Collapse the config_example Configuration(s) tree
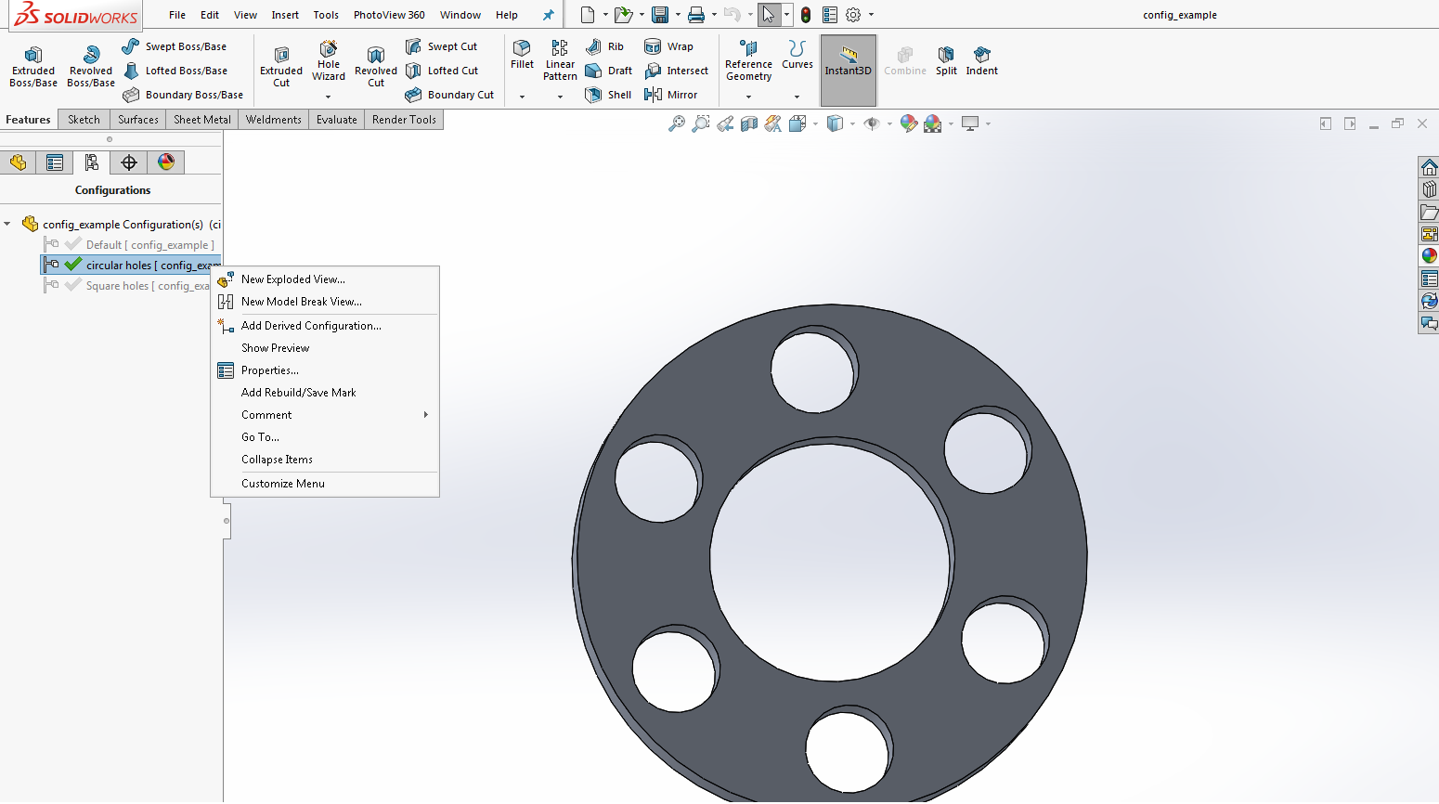 tap(7, 224)
